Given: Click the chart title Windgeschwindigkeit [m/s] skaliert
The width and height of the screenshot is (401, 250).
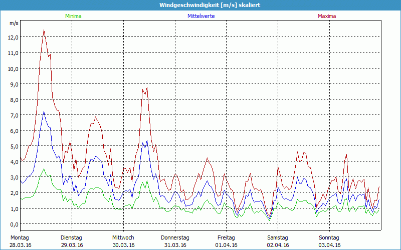Looking at the screenshot, I should tap(210, 5).
